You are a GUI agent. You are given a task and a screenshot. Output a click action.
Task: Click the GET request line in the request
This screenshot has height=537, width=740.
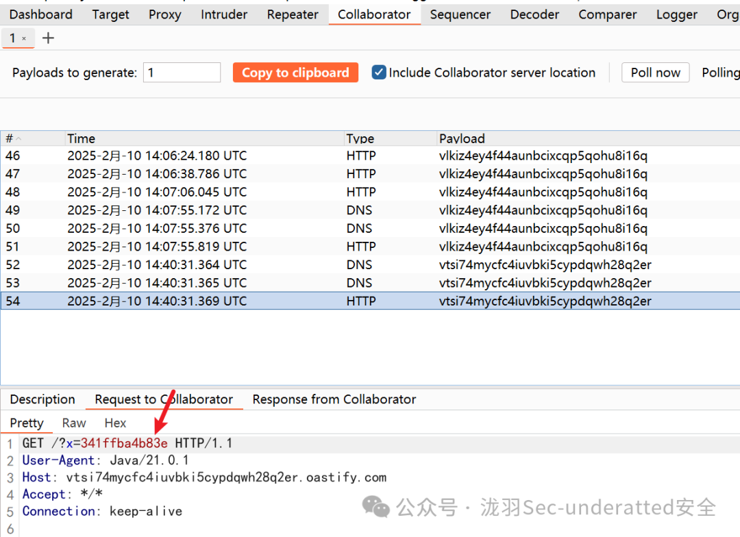point(127,443)
